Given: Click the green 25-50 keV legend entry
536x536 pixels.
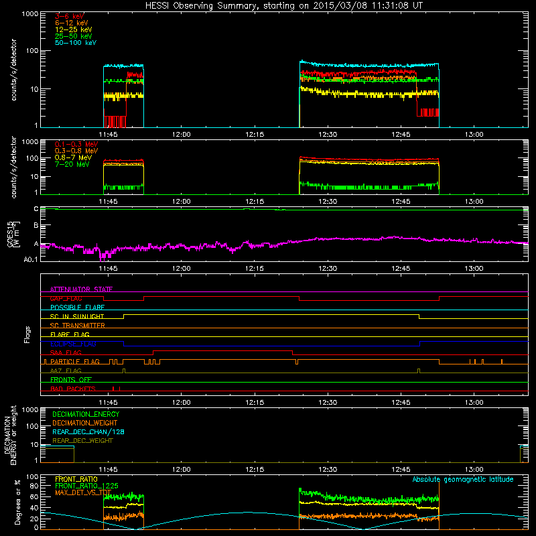Looking at the screenshot, I should 74,36.
